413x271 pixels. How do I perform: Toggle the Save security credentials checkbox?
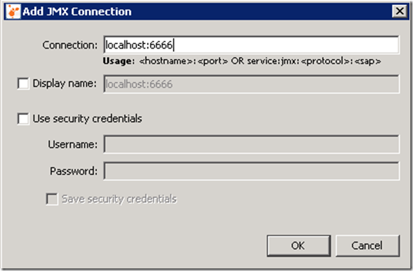click(x=51, y=199)
